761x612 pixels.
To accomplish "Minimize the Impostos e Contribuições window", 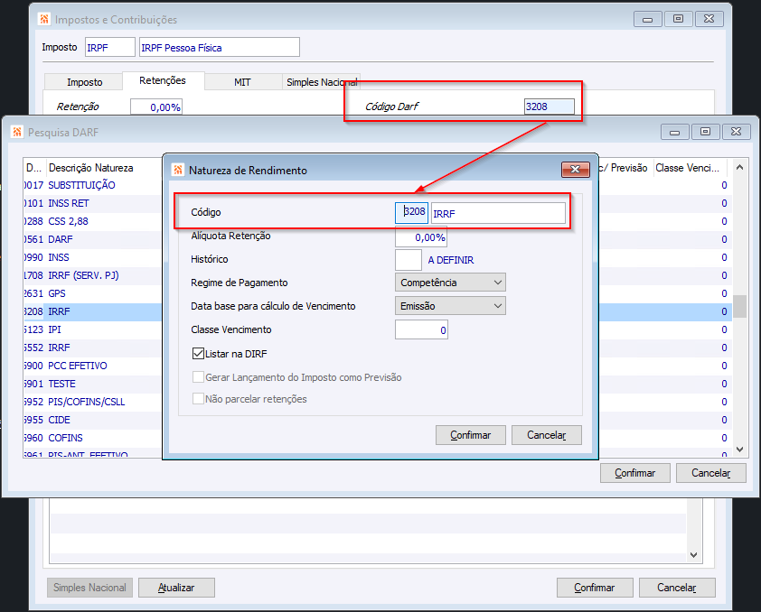I will coord(647,19).
